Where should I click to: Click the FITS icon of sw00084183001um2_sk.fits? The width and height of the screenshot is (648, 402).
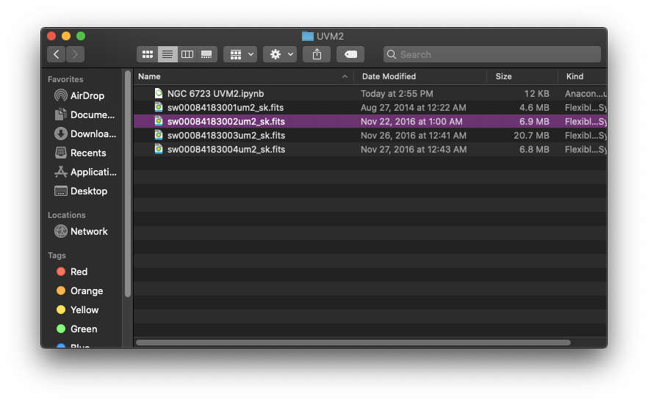tap(158, 107)
